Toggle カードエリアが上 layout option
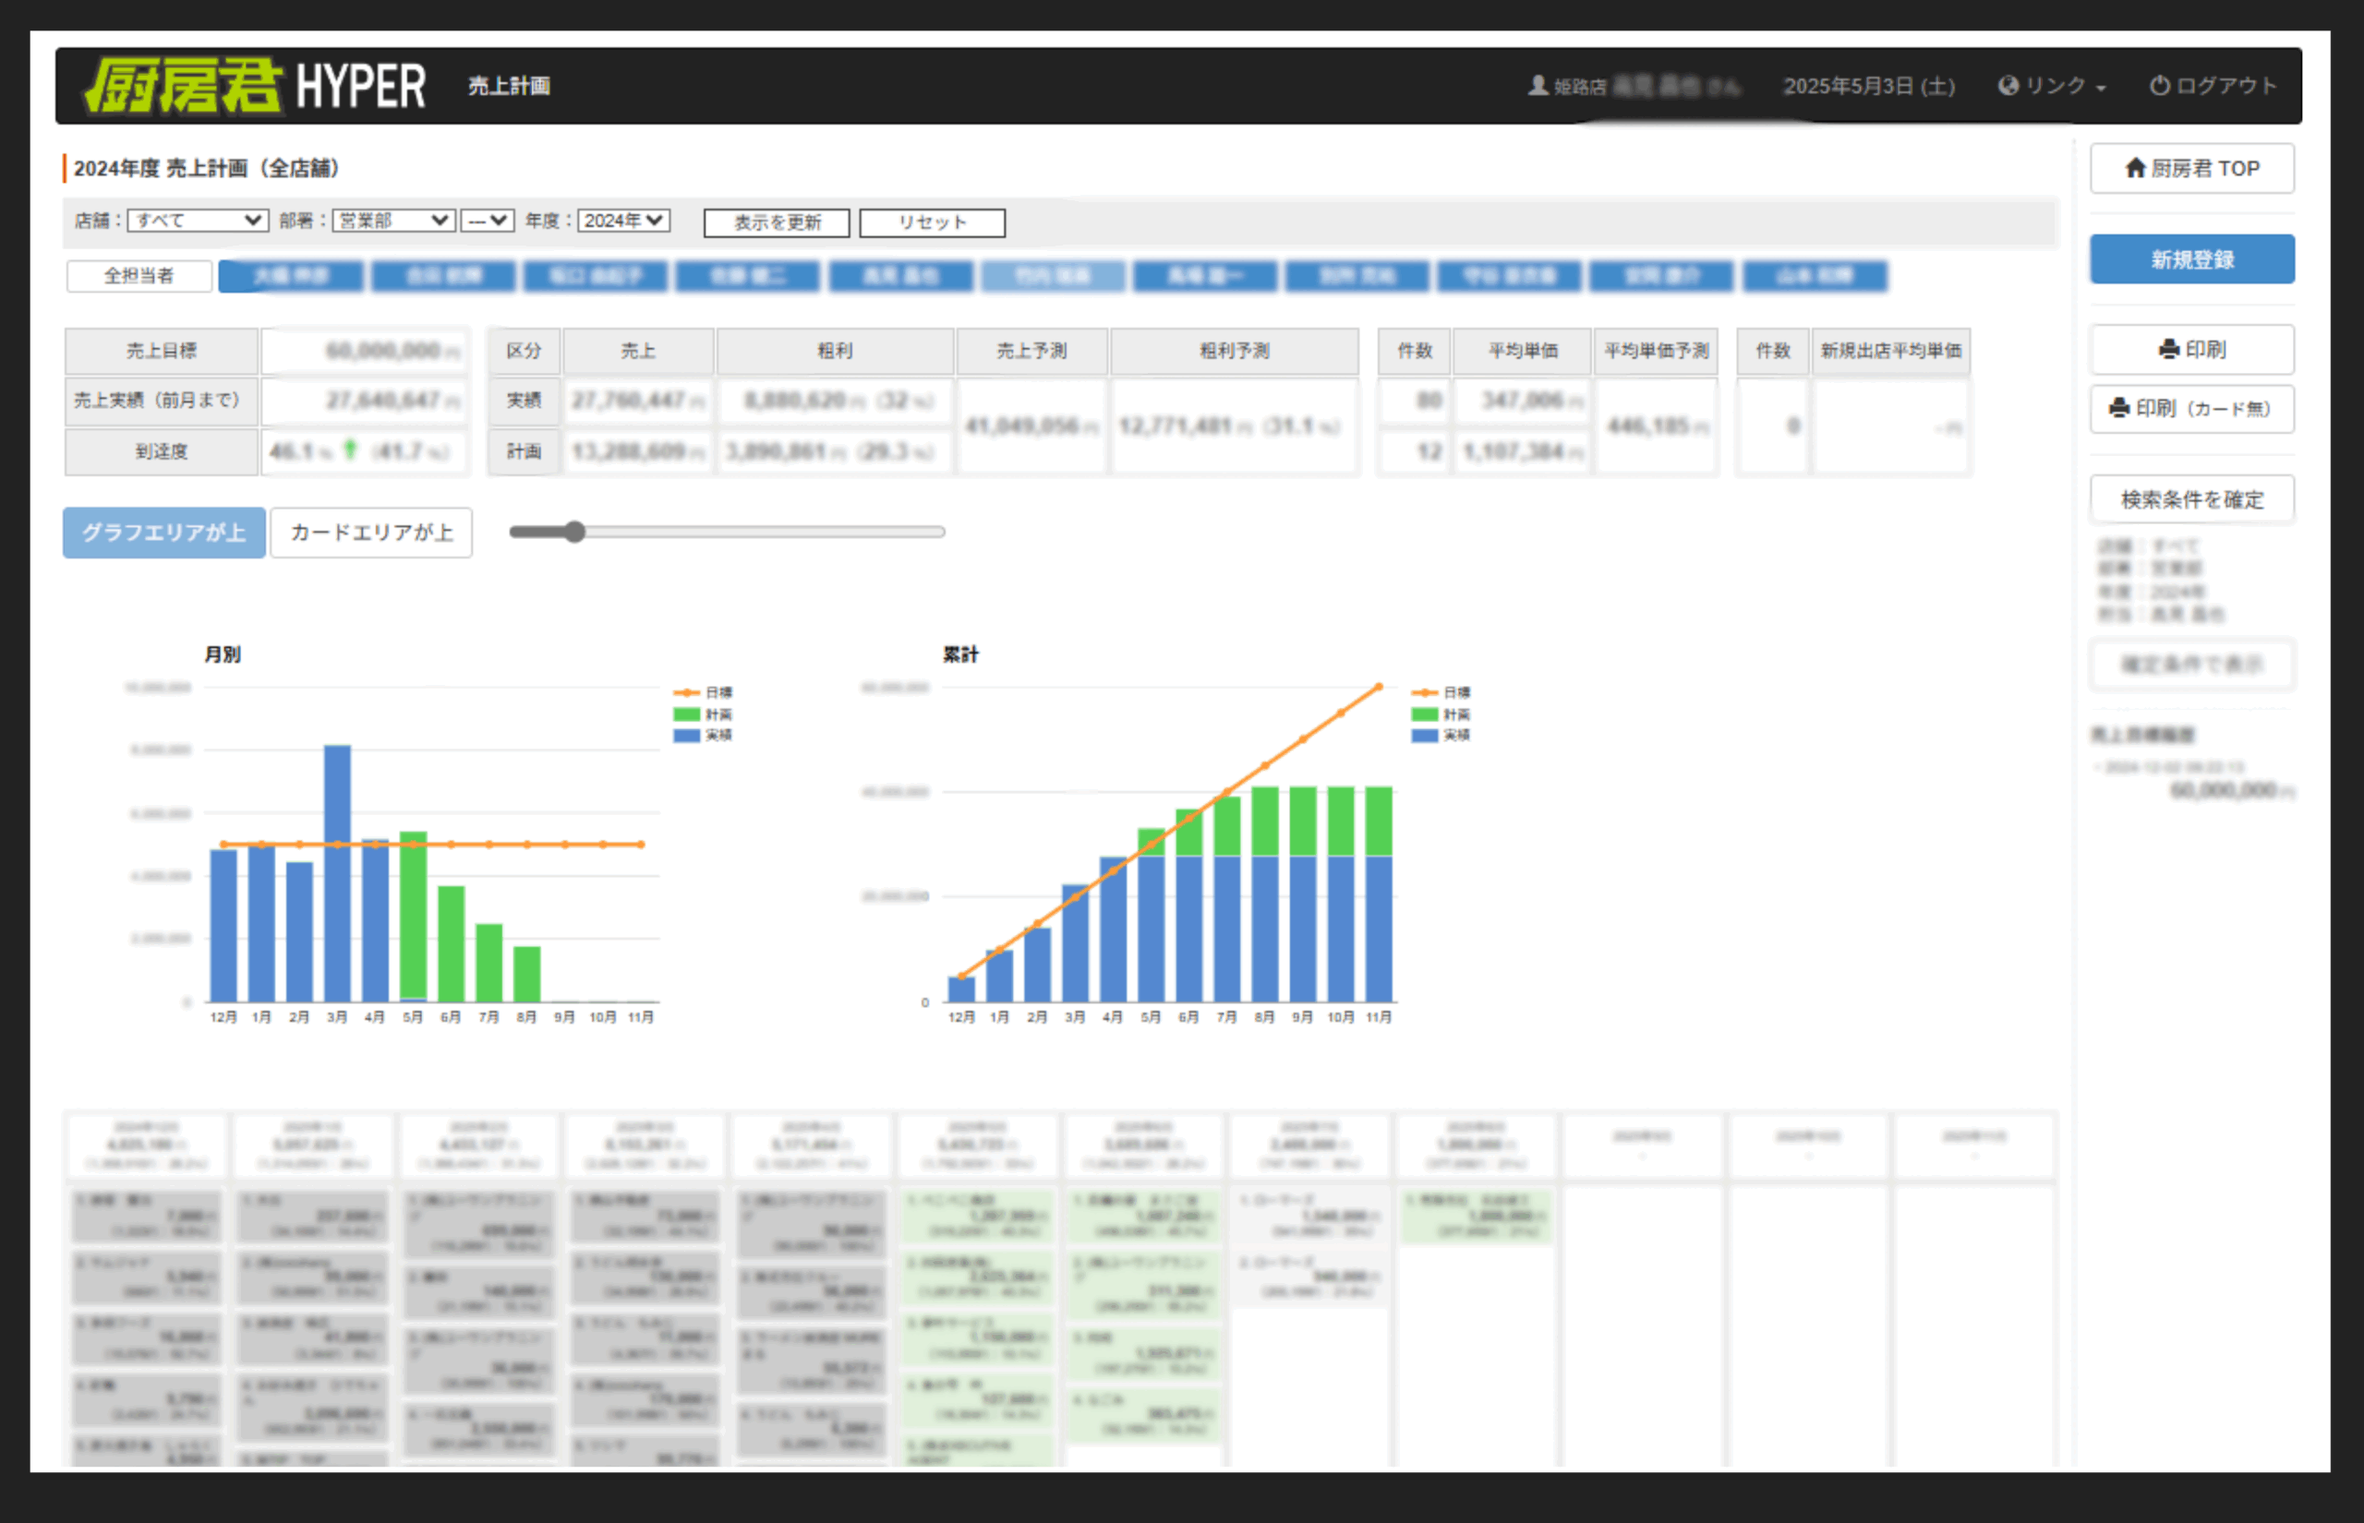2364x1523 pixels. (371, 532)
